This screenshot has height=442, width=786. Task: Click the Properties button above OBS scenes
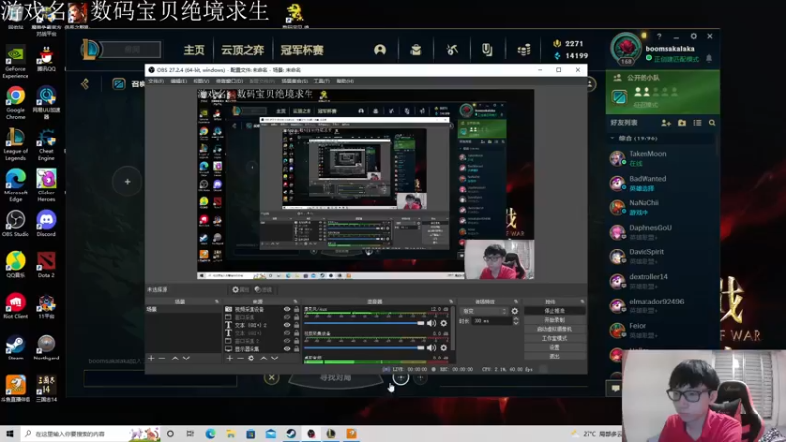240,289
